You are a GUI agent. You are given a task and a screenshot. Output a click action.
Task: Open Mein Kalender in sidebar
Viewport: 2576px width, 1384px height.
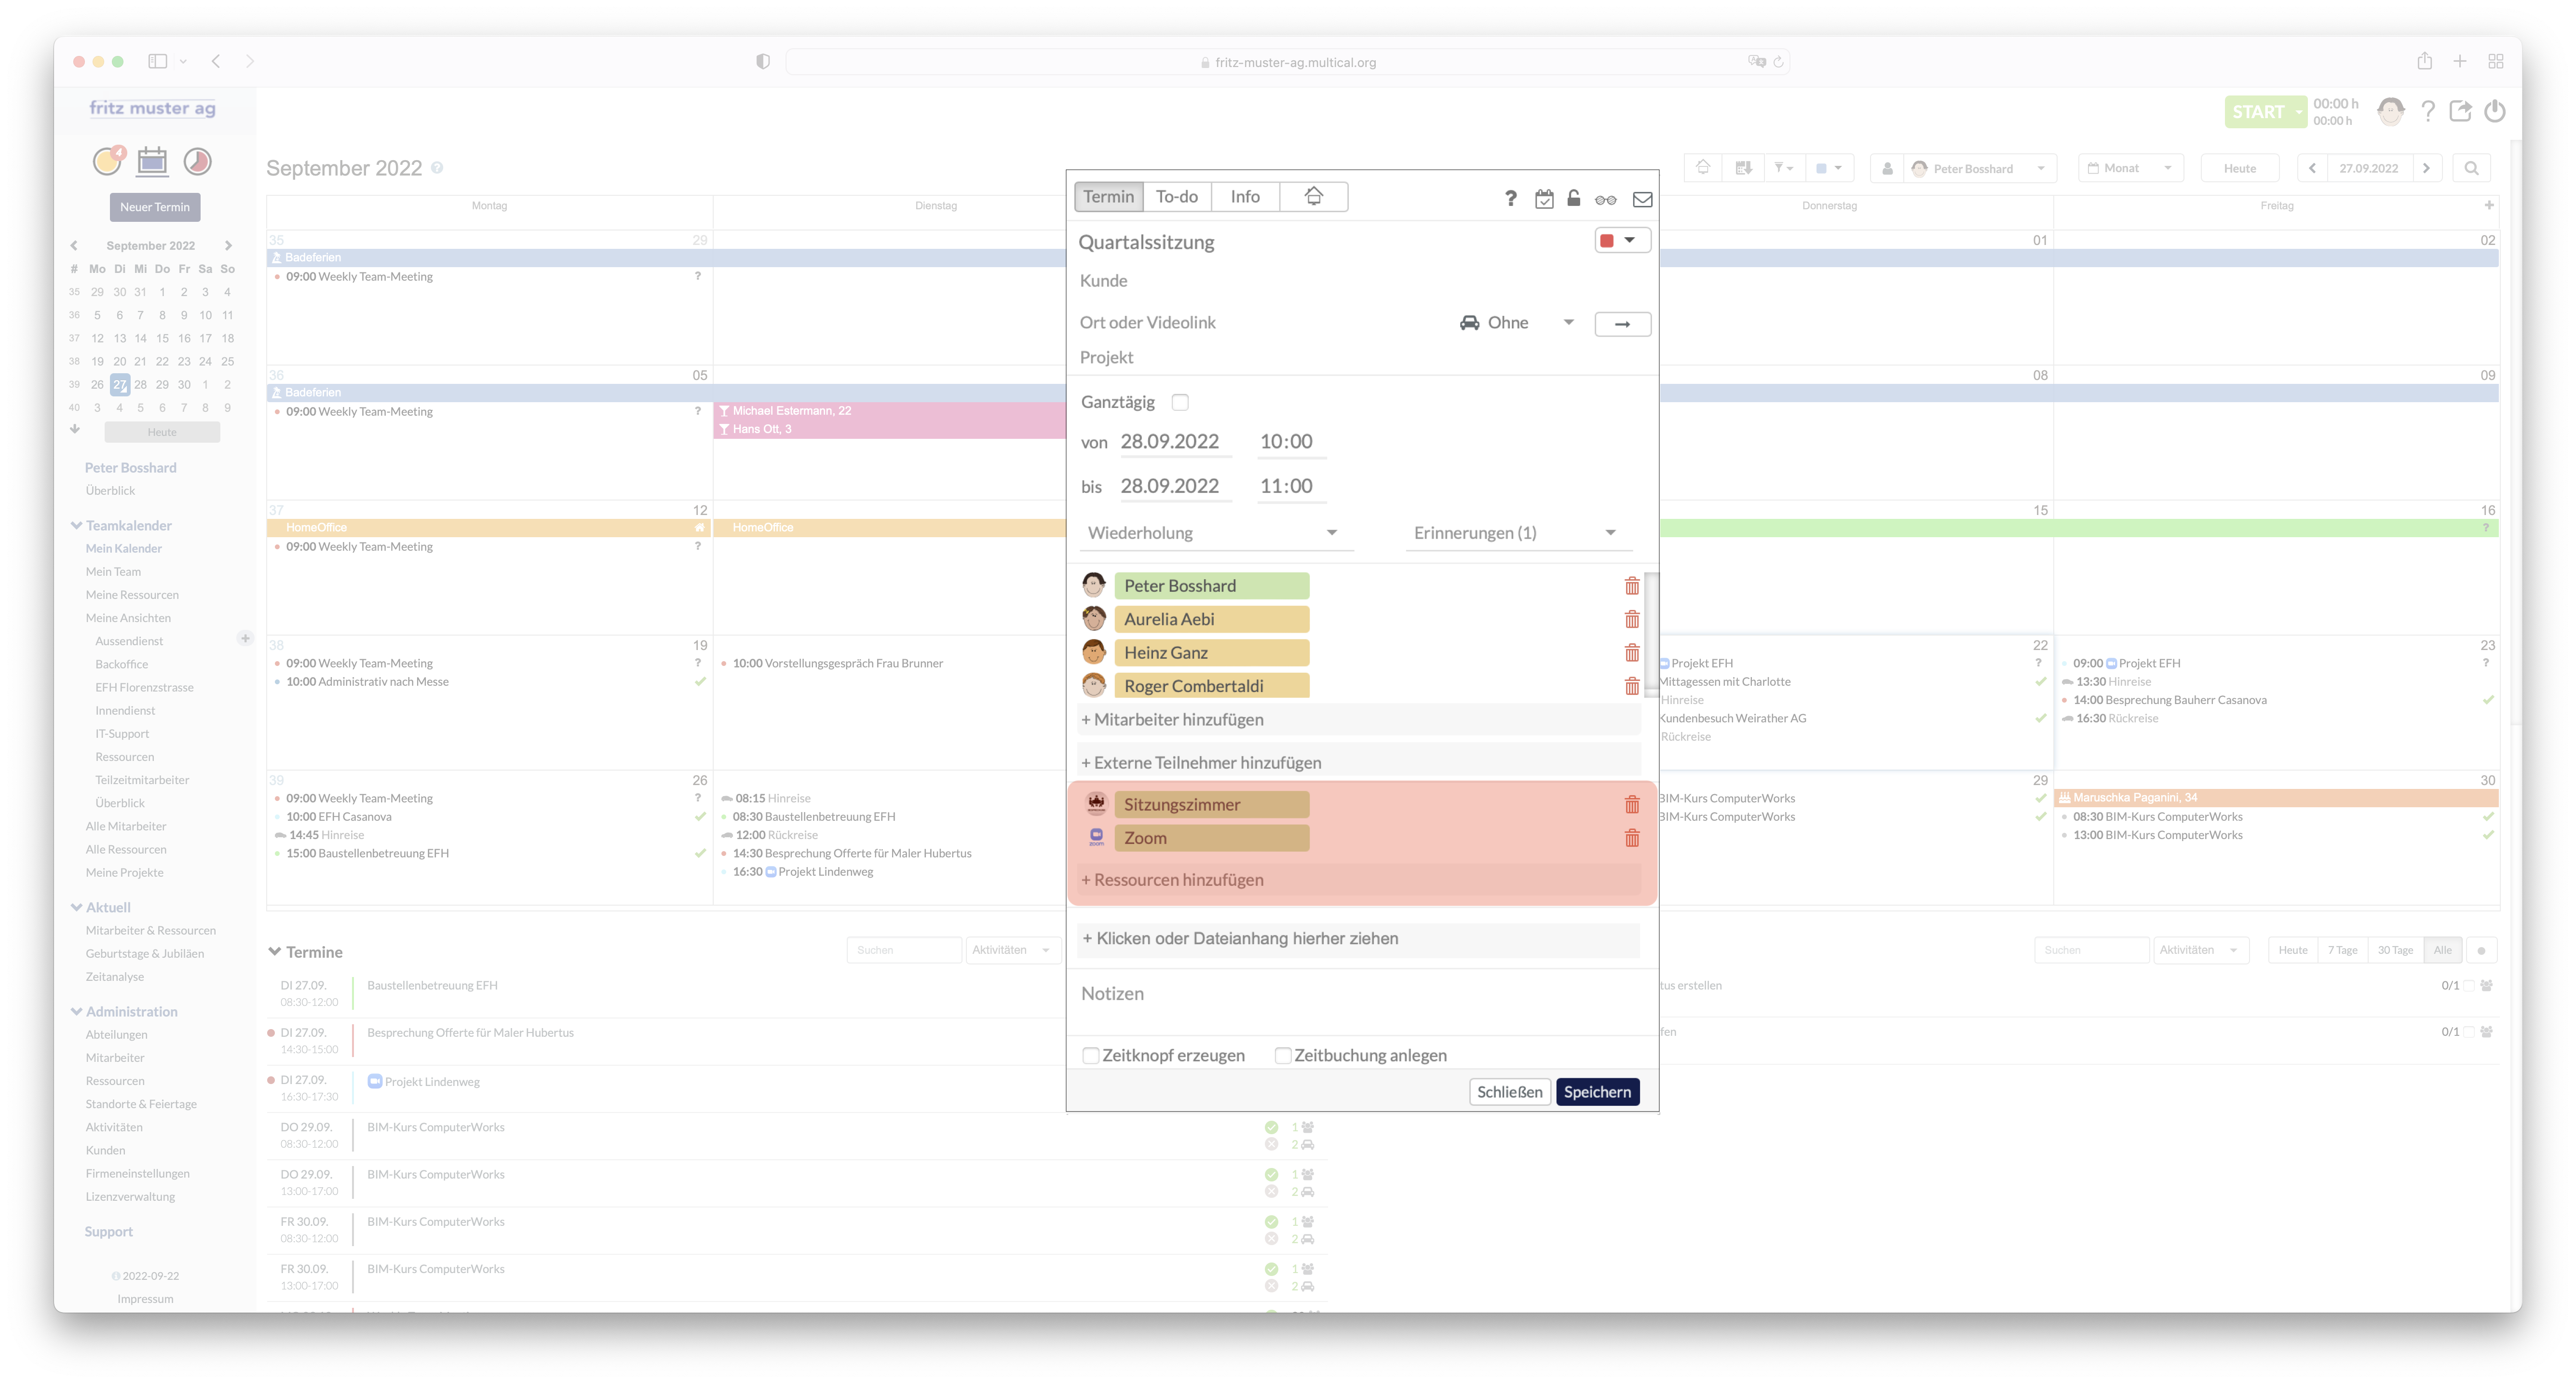click(x=123, y=548)
